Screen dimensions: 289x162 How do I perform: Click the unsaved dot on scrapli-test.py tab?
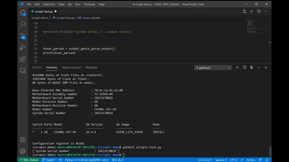tap(56, 11)
